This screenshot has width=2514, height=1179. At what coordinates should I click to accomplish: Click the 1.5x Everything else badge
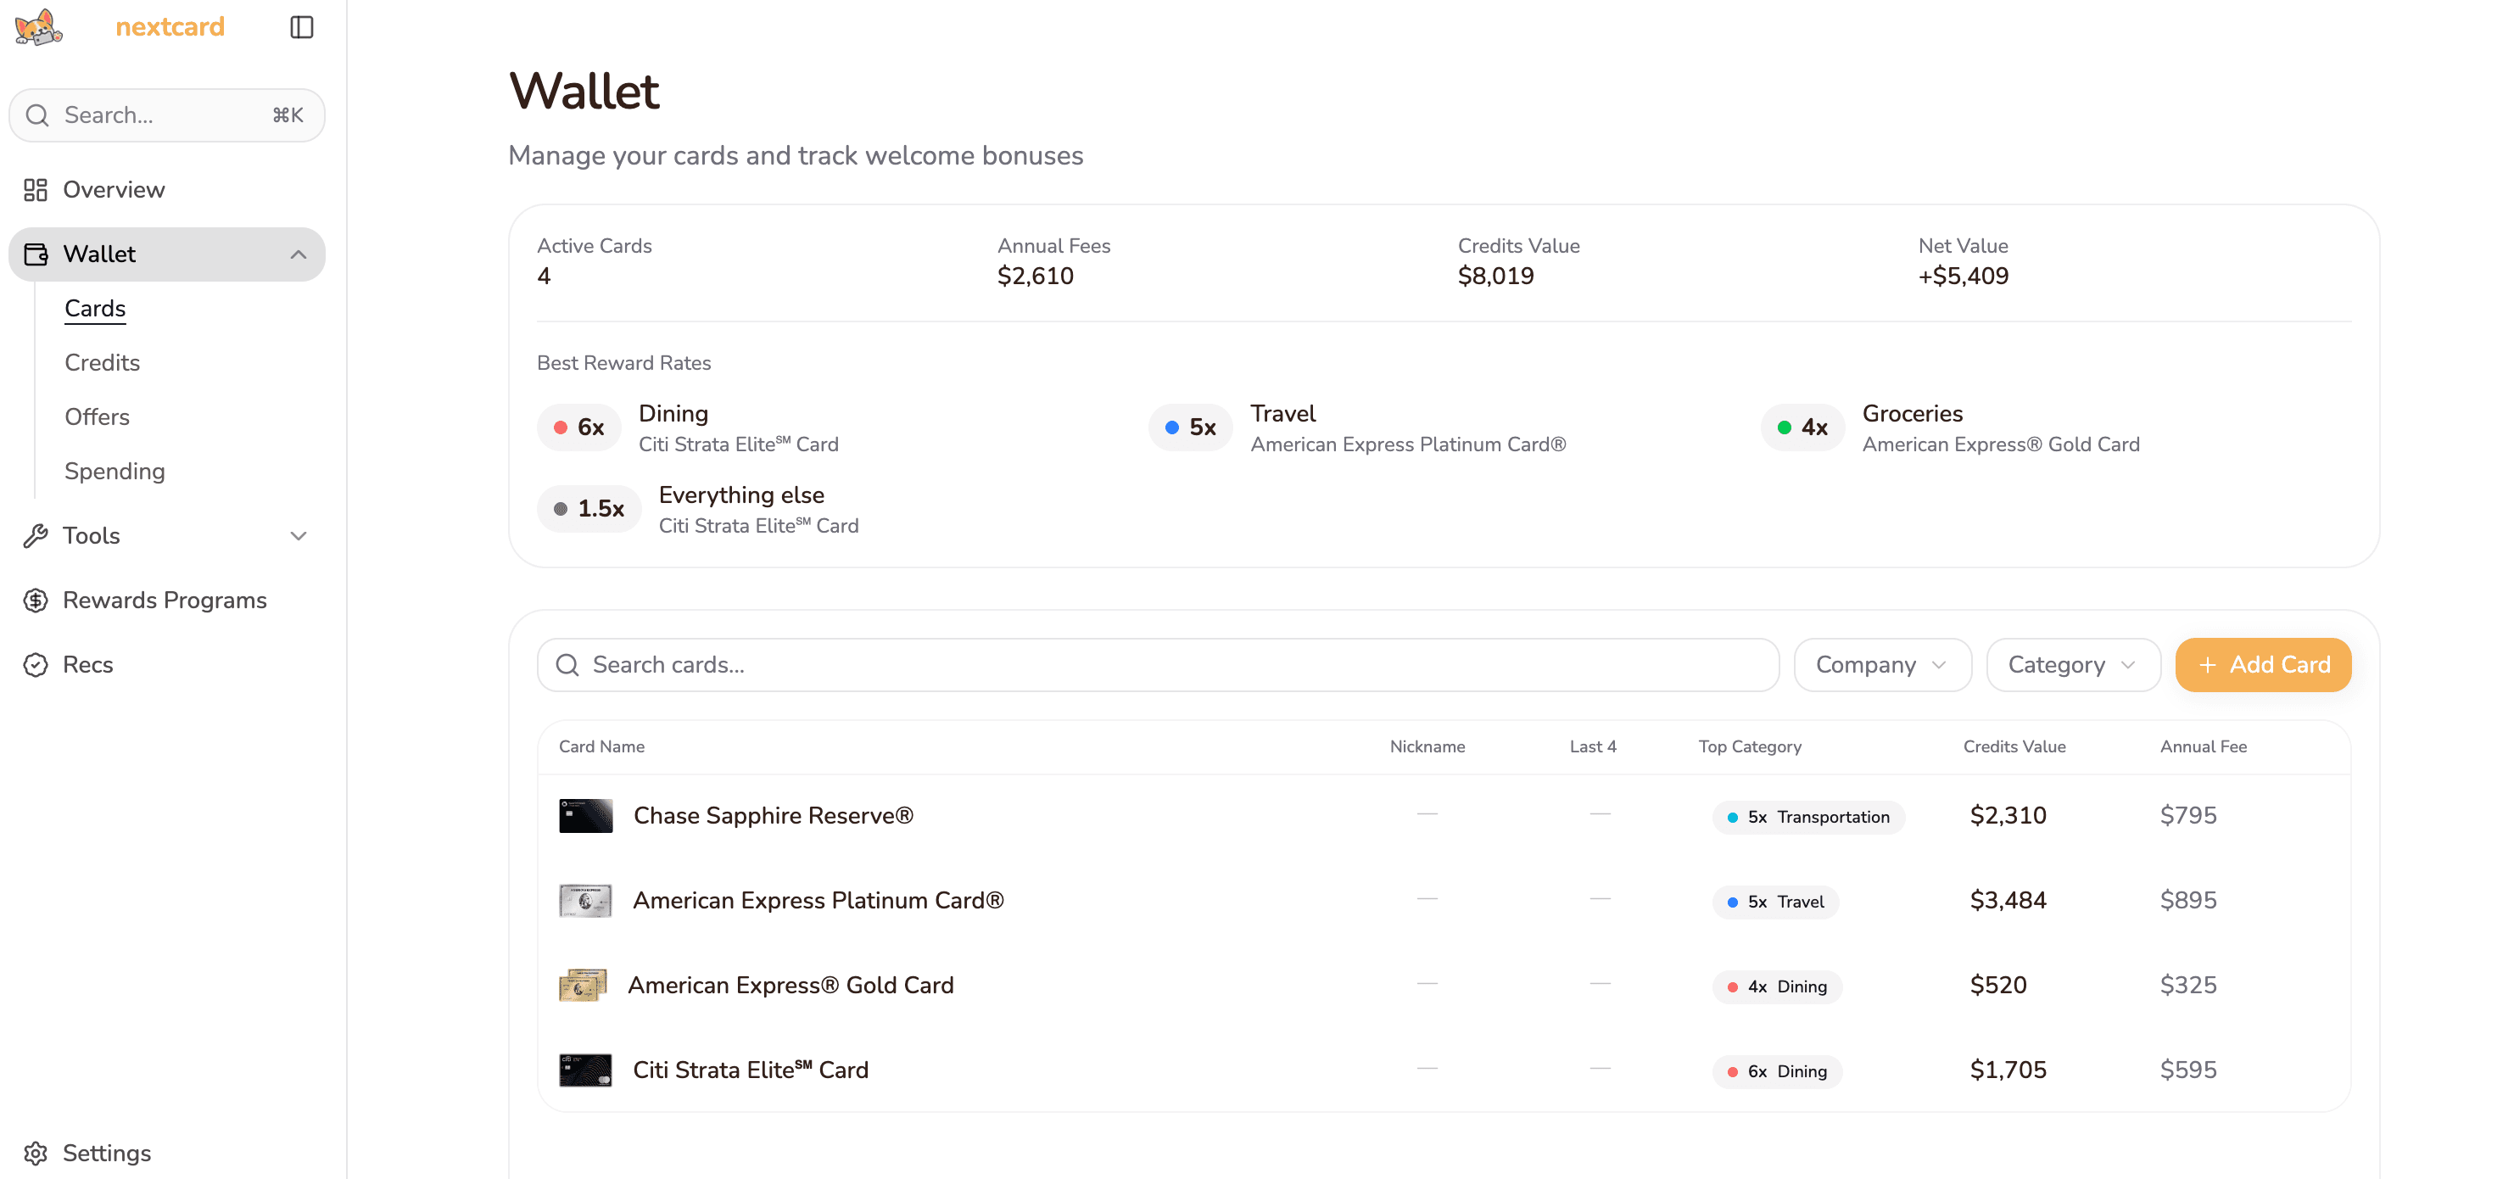[589, 508]
